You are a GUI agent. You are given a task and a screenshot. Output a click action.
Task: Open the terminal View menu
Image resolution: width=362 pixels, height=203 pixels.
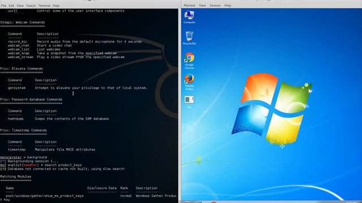(x=20, y=6)
